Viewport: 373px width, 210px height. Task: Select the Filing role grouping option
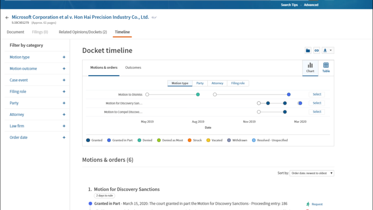(237, 83)
